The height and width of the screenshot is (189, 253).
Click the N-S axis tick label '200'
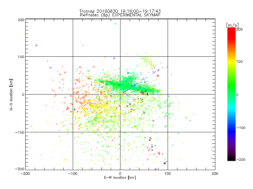click(21, 20)
